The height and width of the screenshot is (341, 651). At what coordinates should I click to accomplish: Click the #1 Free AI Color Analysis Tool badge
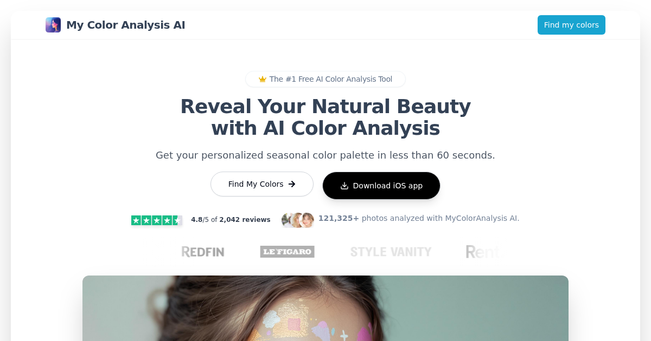tap(325, 79)
